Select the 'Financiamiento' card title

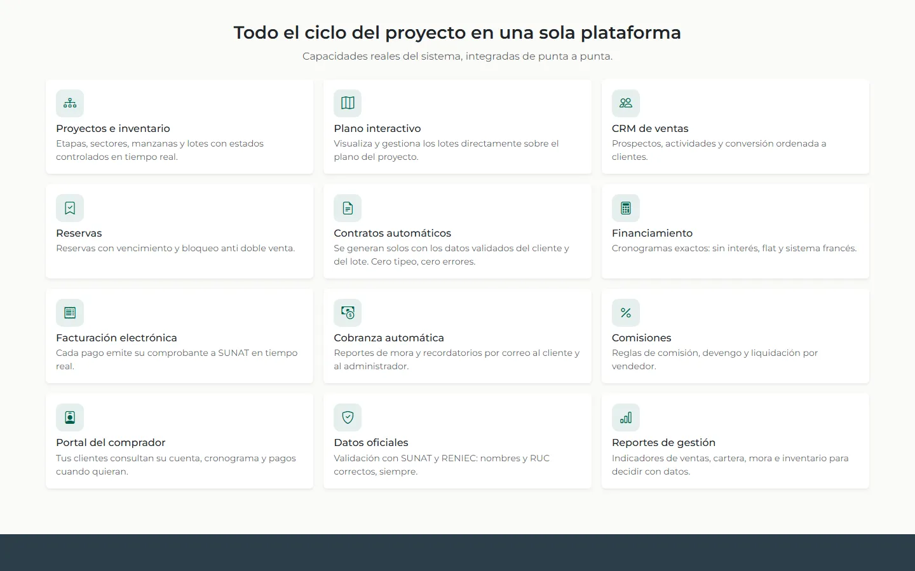[652, 233]
